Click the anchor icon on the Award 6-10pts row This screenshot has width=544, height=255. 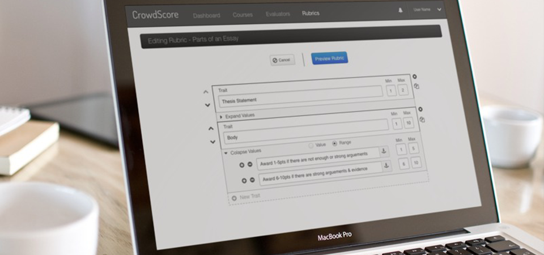point(387,166)
